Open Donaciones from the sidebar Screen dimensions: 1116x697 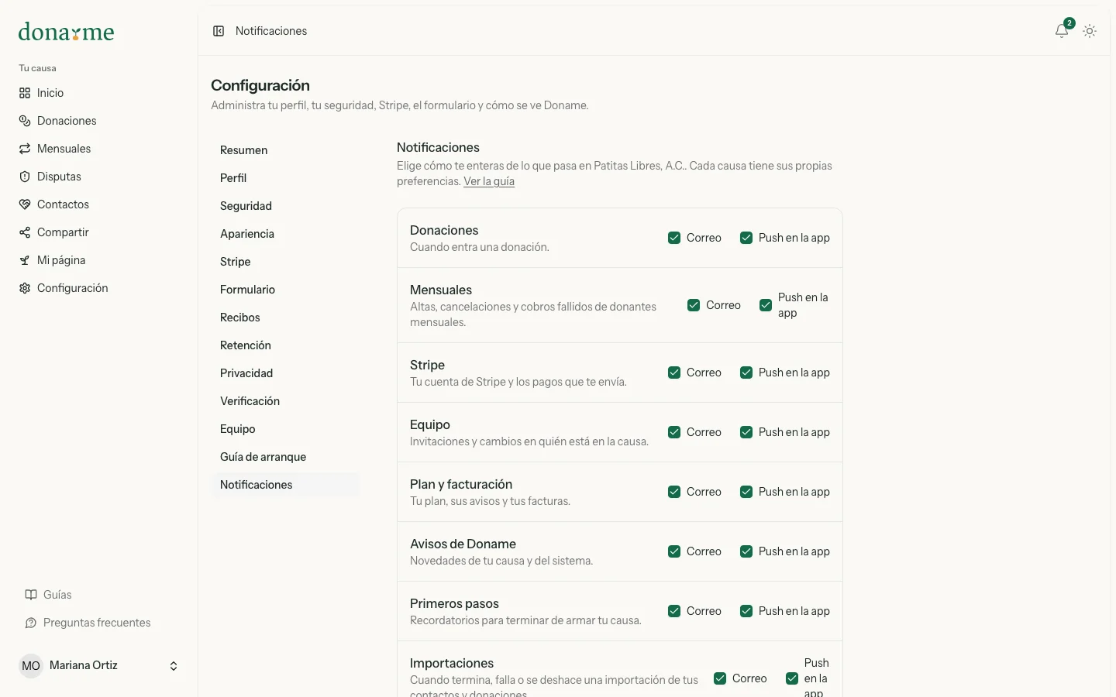(x=98, y=121)
